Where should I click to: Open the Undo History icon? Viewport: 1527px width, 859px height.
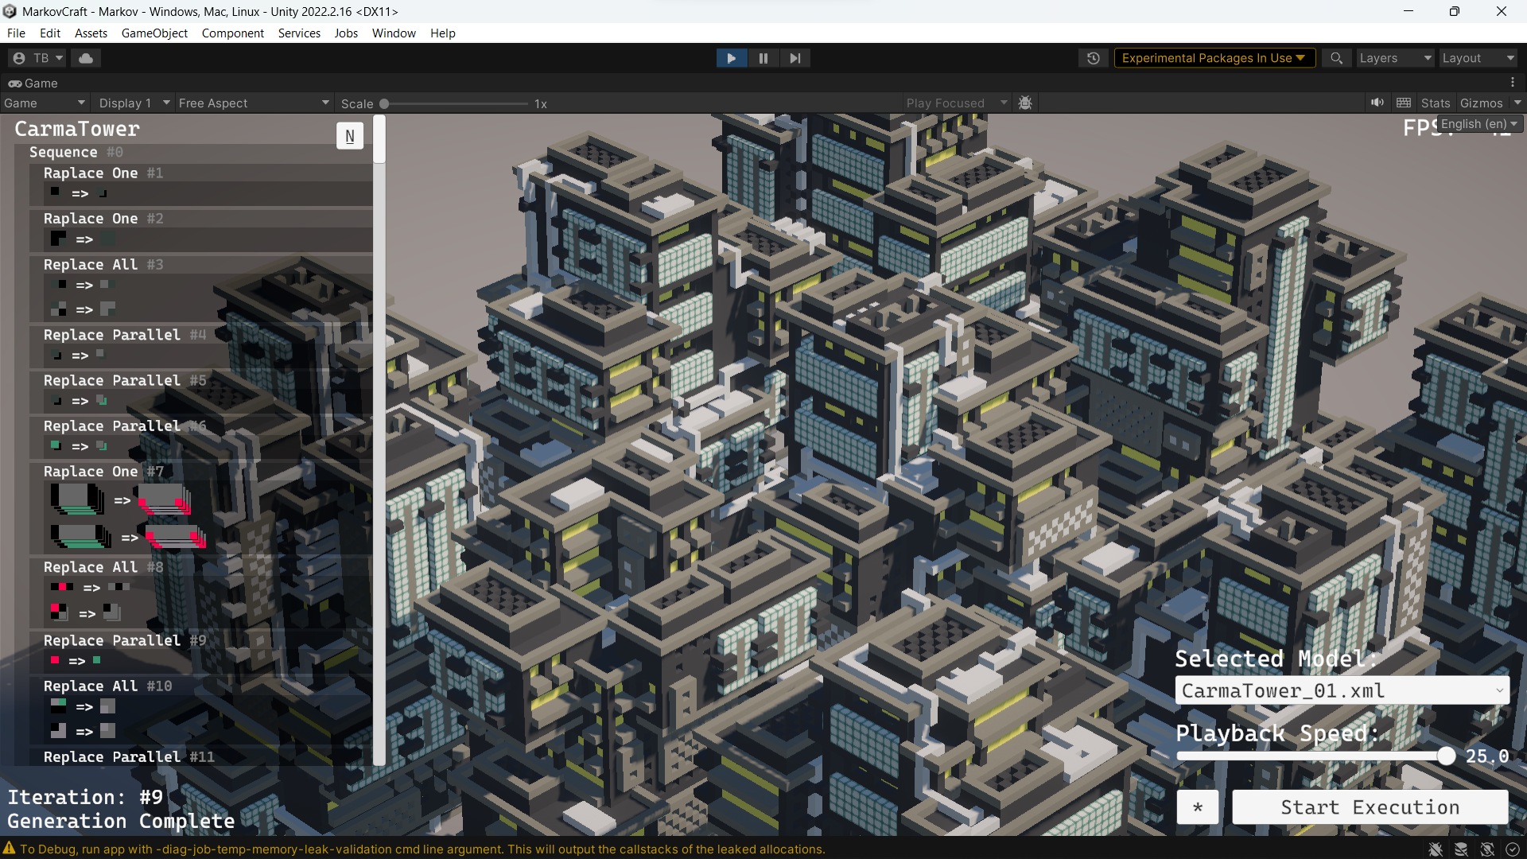(1094, 58)
